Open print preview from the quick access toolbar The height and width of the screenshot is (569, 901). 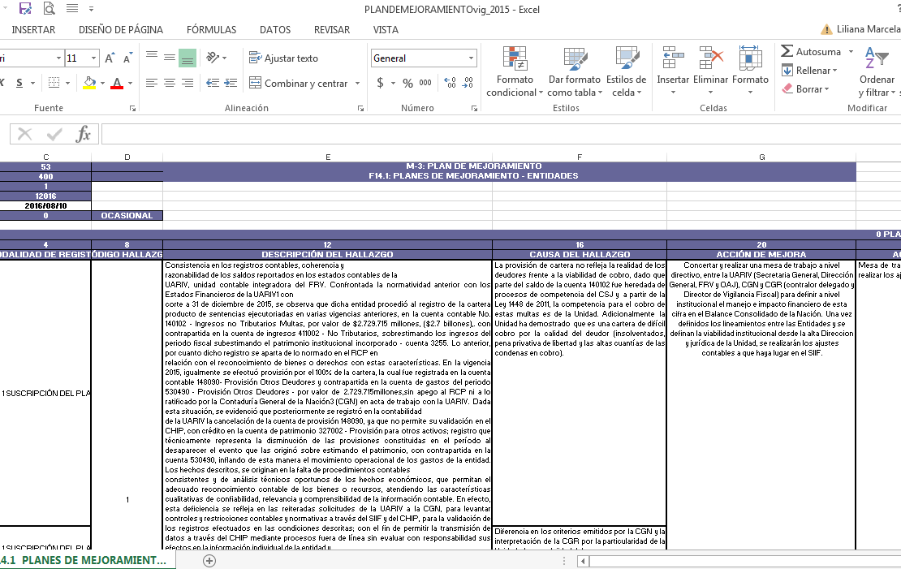click(x=50, y=9)
